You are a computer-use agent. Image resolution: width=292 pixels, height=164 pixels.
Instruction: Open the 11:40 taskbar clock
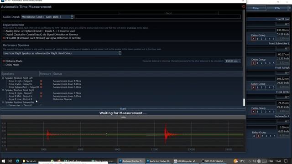[278, 161]
